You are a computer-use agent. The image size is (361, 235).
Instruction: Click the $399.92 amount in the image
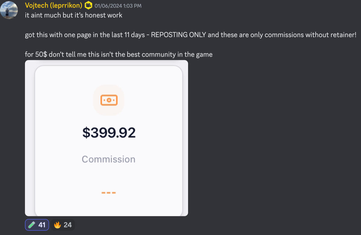point(109,133)
